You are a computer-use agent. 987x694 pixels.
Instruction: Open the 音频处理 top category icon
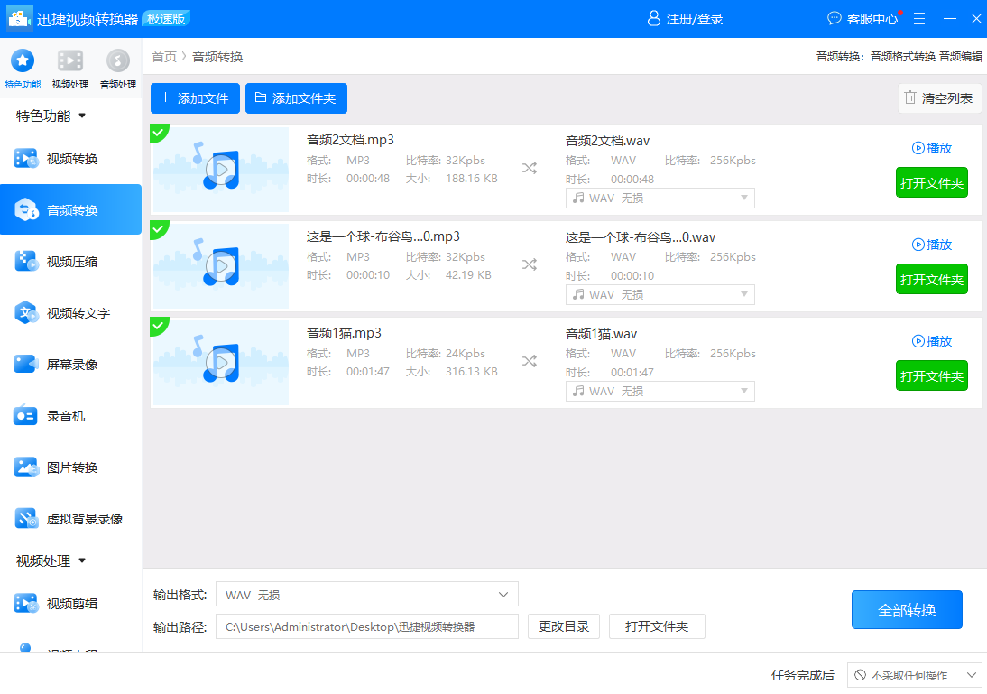[117, 61]
